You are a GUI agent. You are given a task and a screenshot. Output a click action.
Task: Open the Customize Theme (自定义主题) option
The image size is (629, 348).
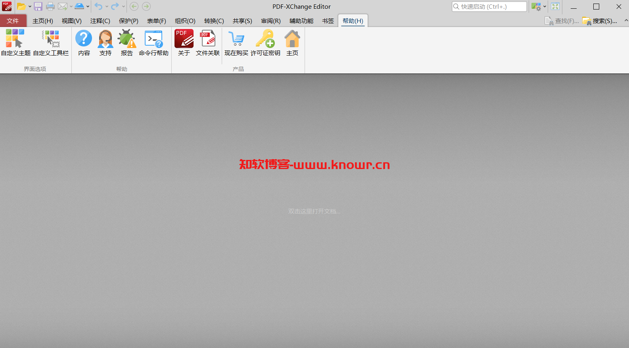click(15, 43)
